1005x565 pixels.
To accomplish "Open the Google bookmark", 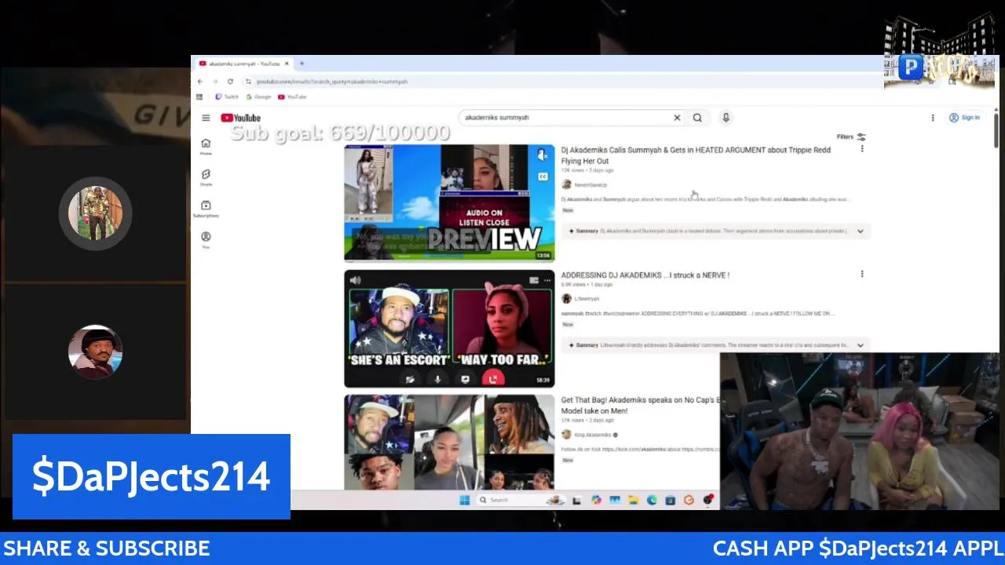I will coord(258,97).
